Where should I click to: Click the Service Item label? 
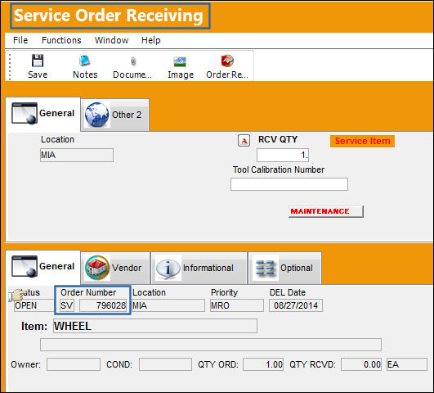[x=362, y=141]
